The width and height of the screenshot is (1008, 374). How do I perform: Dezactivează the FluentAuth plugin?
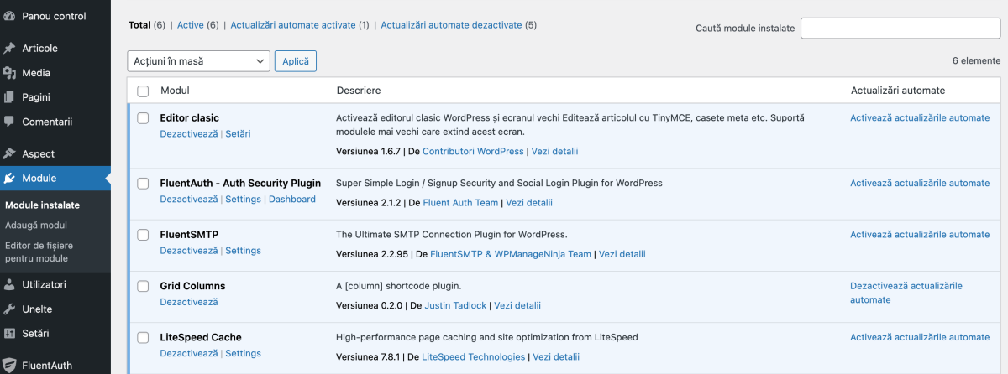click(189, 199)
